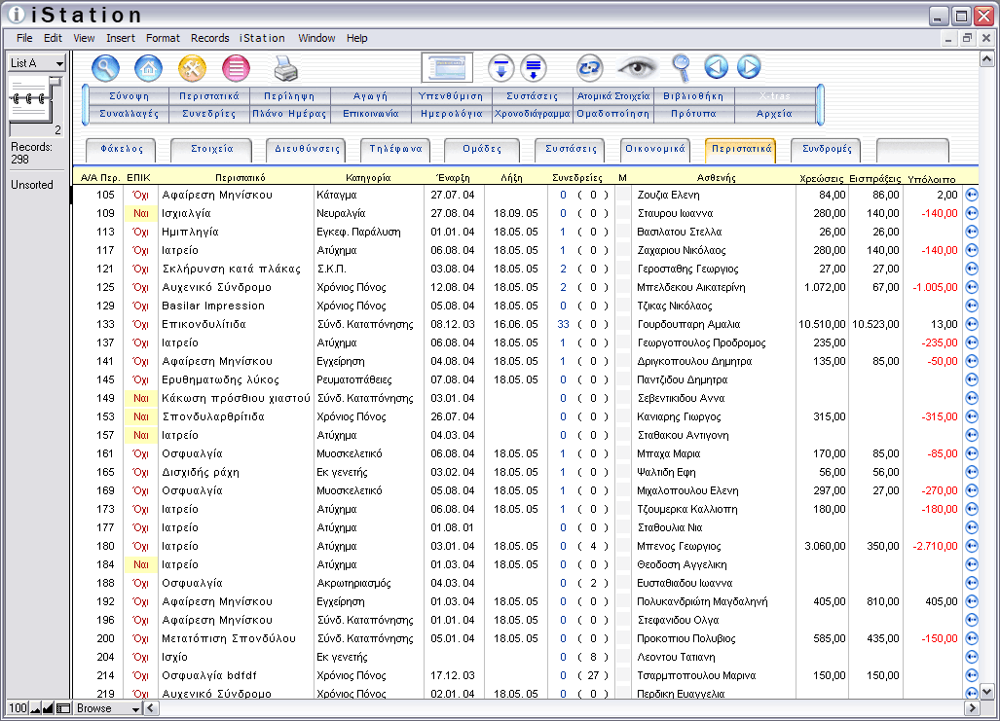Click the blue chain link icon
The height and width of the screenshot is (721, 1000).
(x=589, y=67)
